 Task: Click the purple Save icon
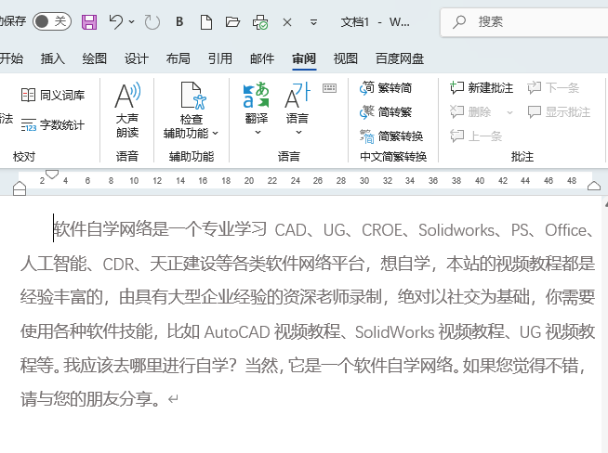(x=89, y=22)
